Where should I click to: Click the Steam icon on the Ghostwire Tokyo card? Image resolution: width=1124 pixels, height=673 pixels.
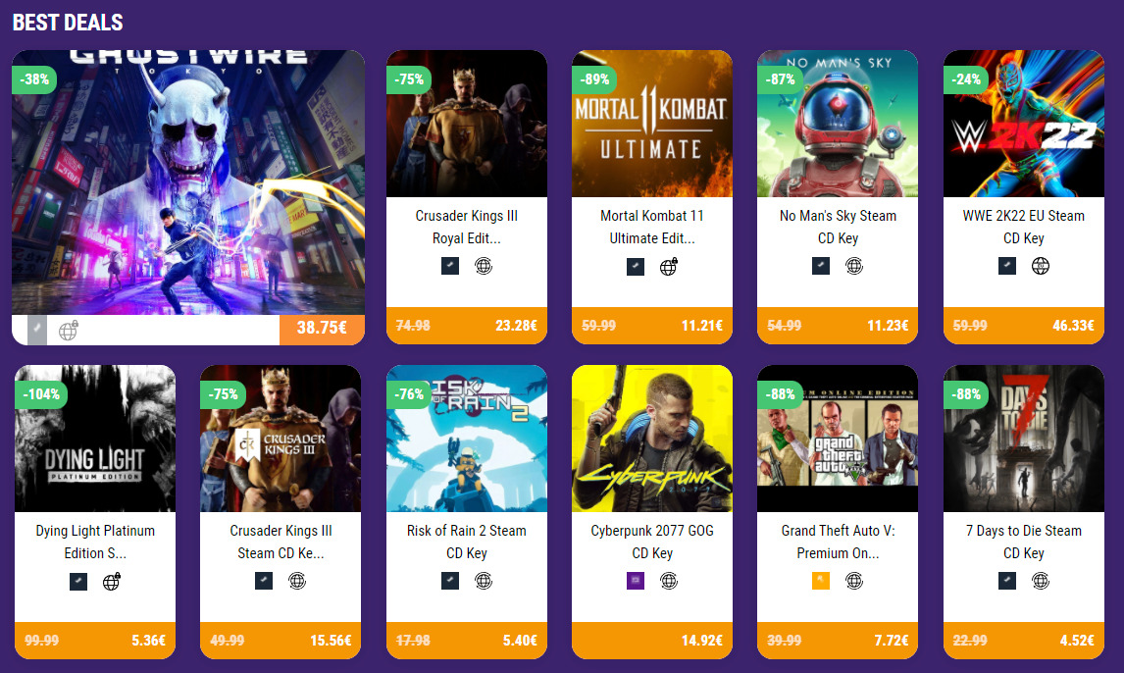tap(37, 330)
